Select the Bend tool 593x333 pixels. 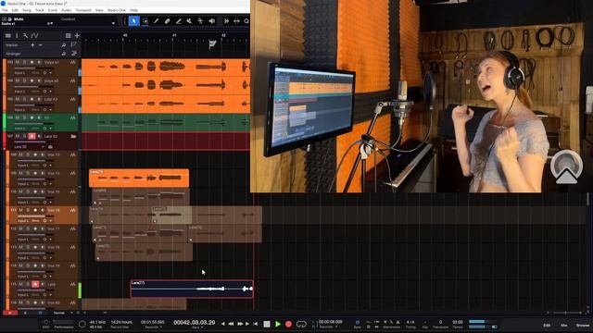[x=200, y=21]
